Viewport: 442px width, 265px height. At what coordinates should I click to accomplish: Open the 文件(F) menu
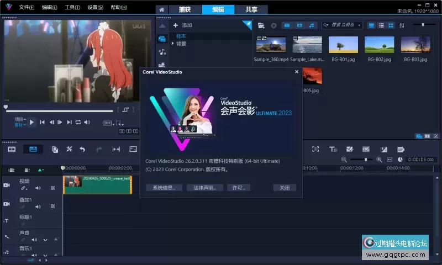coord(27,7)
